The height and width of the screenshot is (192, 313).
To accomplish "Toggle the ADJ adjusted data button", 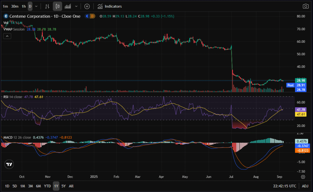I will click(305, 186).
